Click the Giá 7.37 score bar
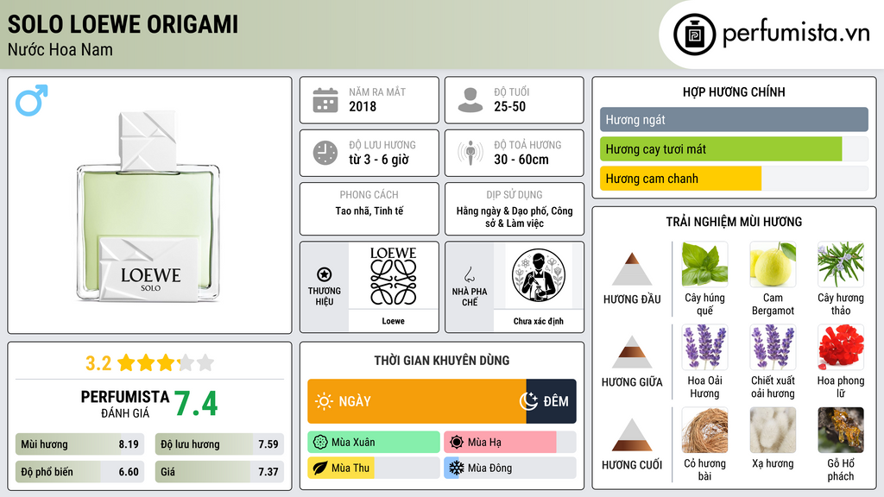 (219, 472)
